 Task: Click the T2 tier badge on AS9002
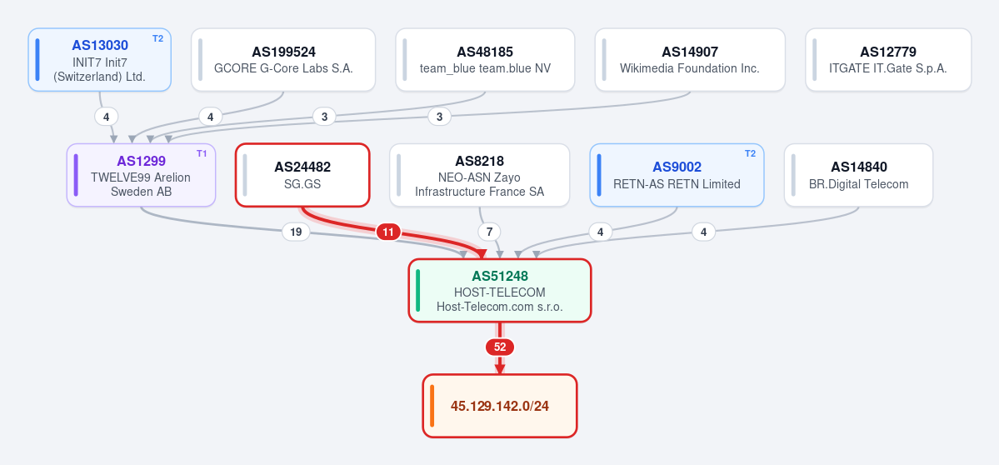tap(750, 153)
